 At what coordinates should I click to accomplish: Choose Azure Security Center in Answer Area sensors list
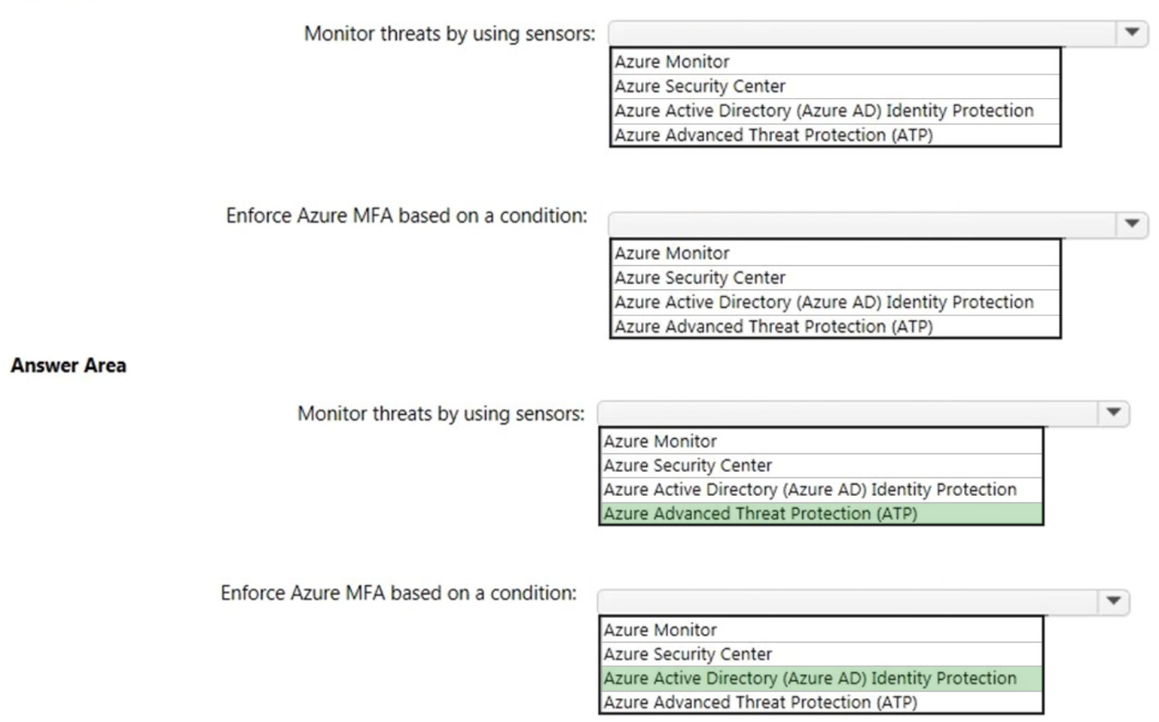688,465
